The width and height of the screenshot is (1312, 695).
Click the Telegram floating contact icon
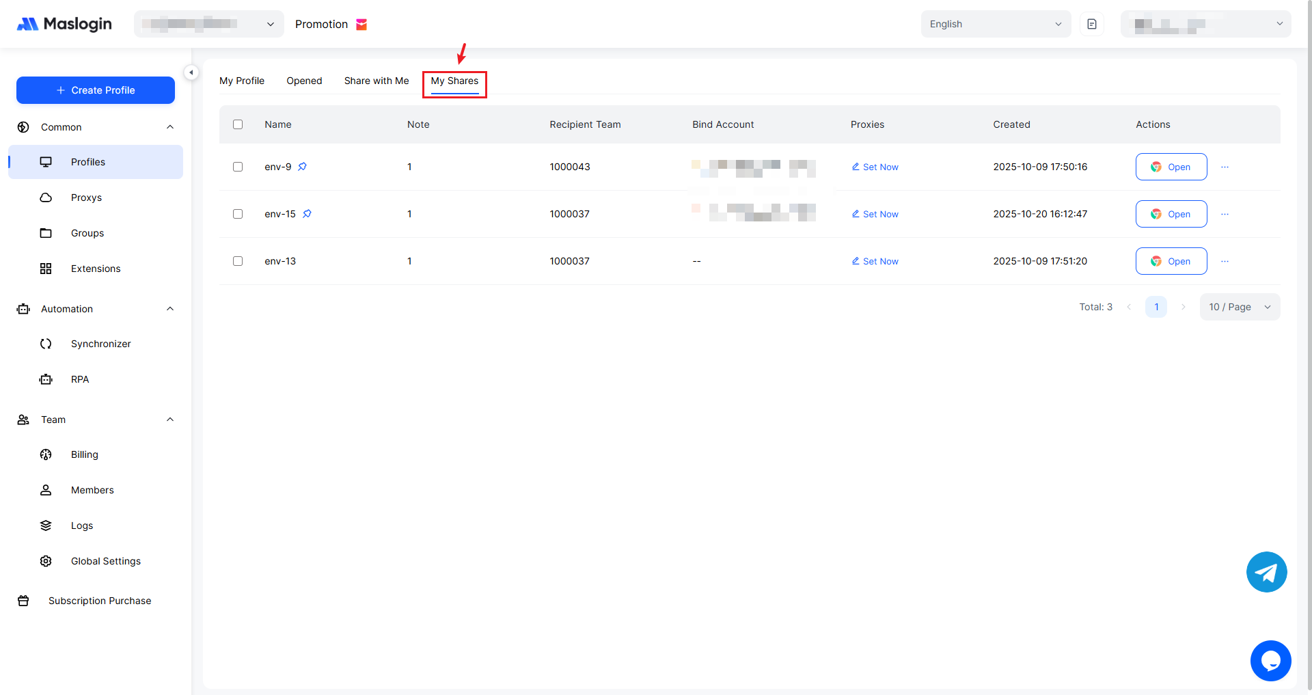coord(1266,572)
